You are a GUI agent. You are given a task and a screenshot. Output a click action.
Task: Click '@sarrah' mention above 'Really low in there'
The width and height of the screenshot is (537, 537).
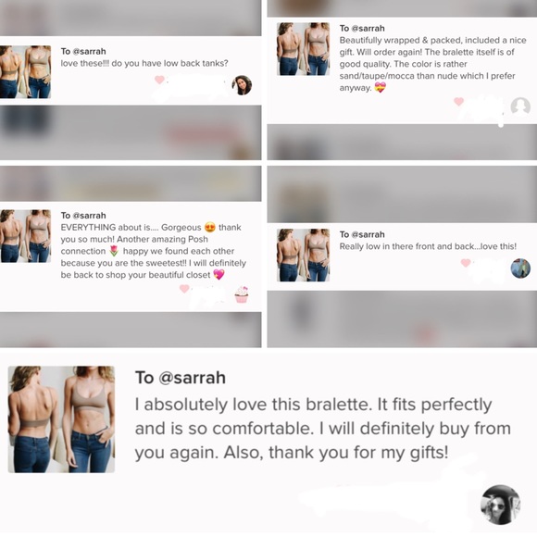point(368,234)
